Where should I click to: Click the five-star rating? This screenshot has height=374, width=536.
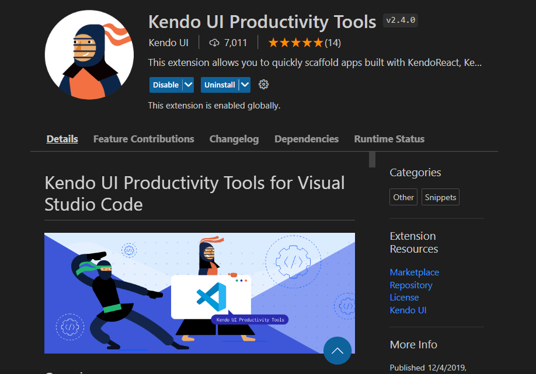(x=295, y=43)
